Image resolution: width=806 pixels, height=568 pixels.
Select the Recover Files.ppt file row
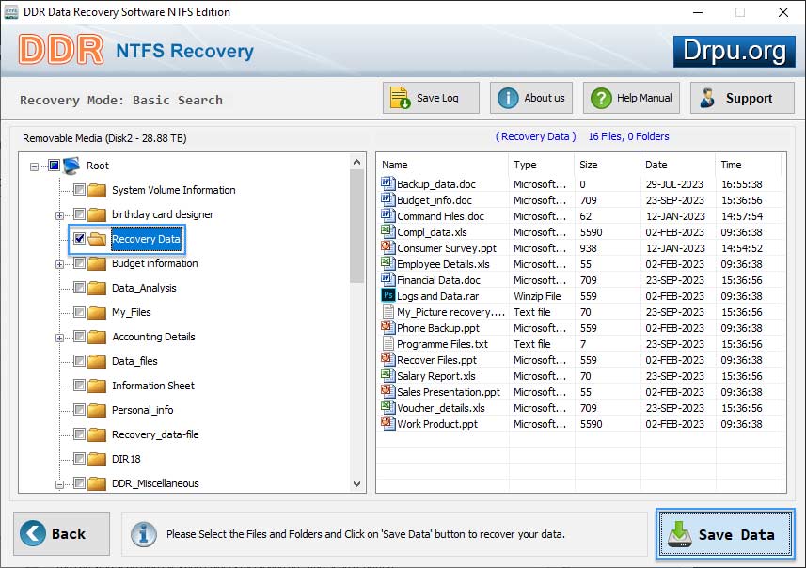(x=581, y=360)
